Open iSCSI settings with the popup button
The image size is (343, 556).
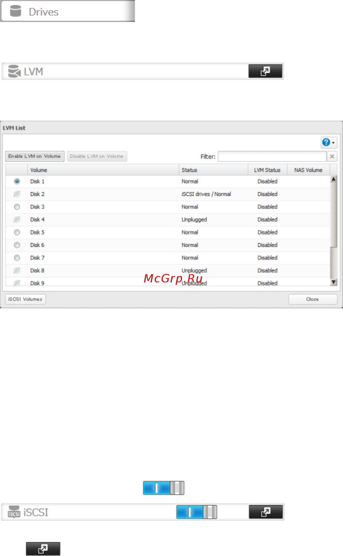coord(266,512)
